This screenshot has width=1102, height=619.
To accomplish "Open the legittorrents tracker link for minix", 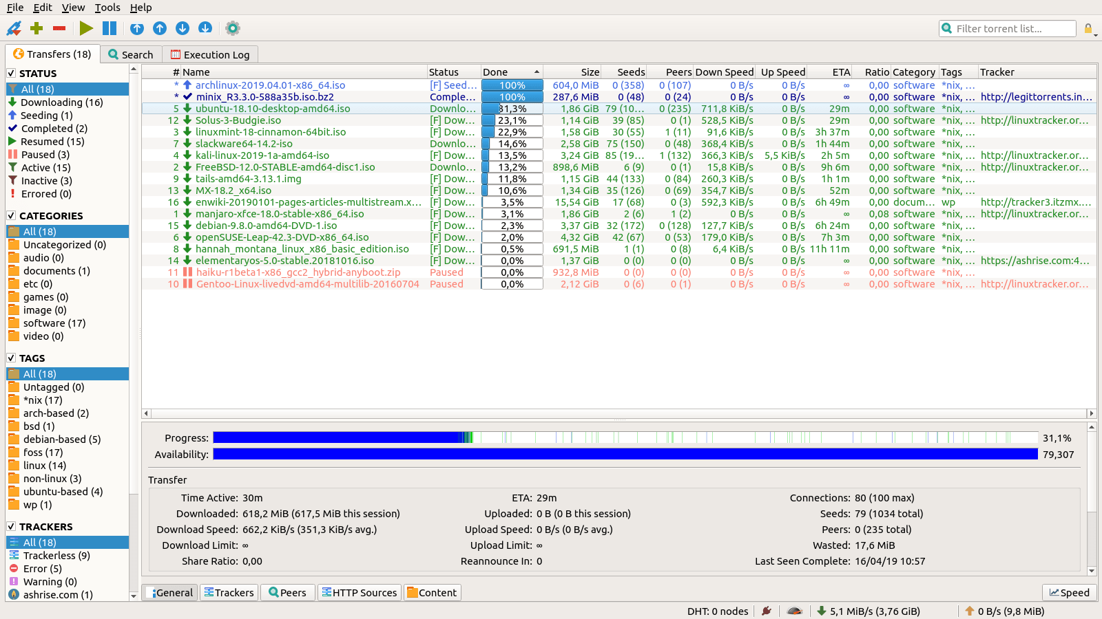I will coord(1036,97).
